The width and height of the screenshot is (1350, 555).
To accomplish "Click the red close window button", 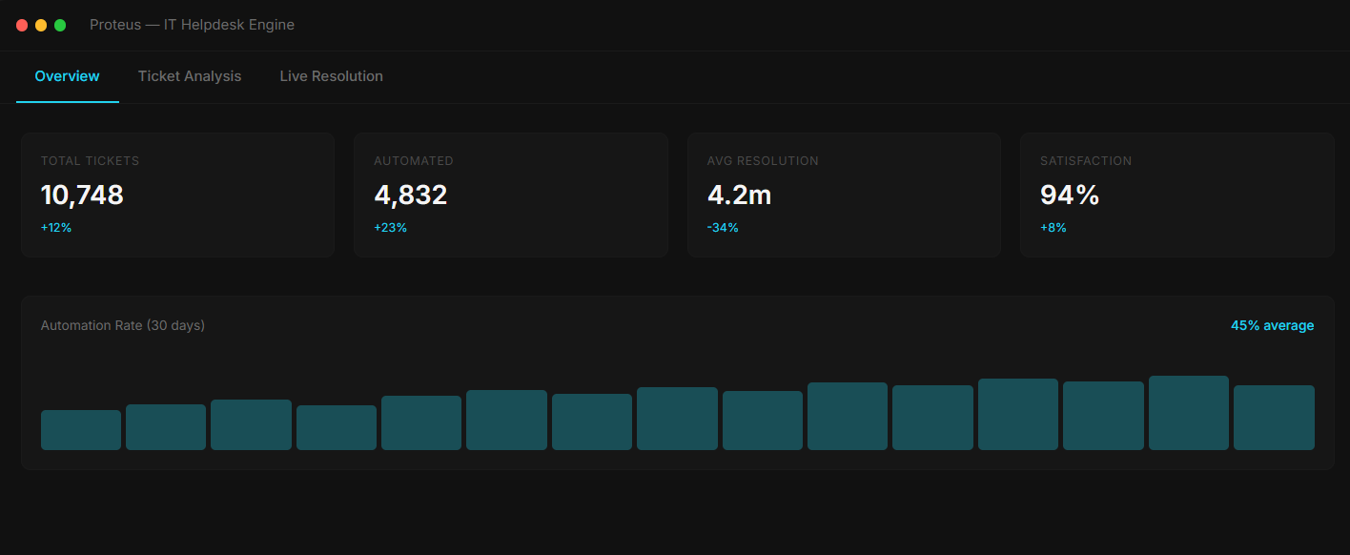I will (x=22, y=25).
